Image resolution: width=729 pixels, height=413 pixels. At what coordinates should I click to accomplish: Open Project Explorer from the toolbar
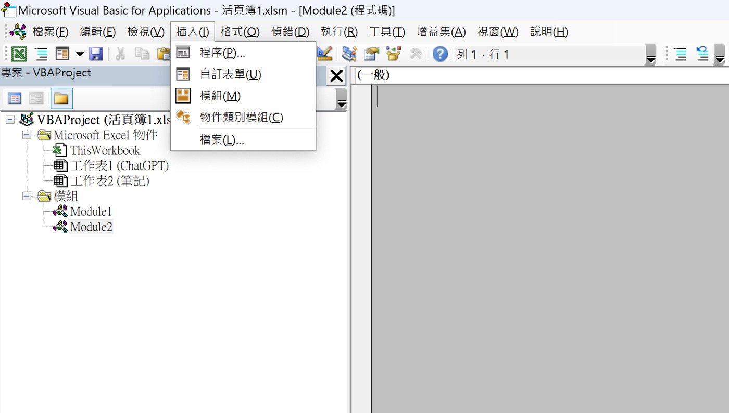click(349, 54)
